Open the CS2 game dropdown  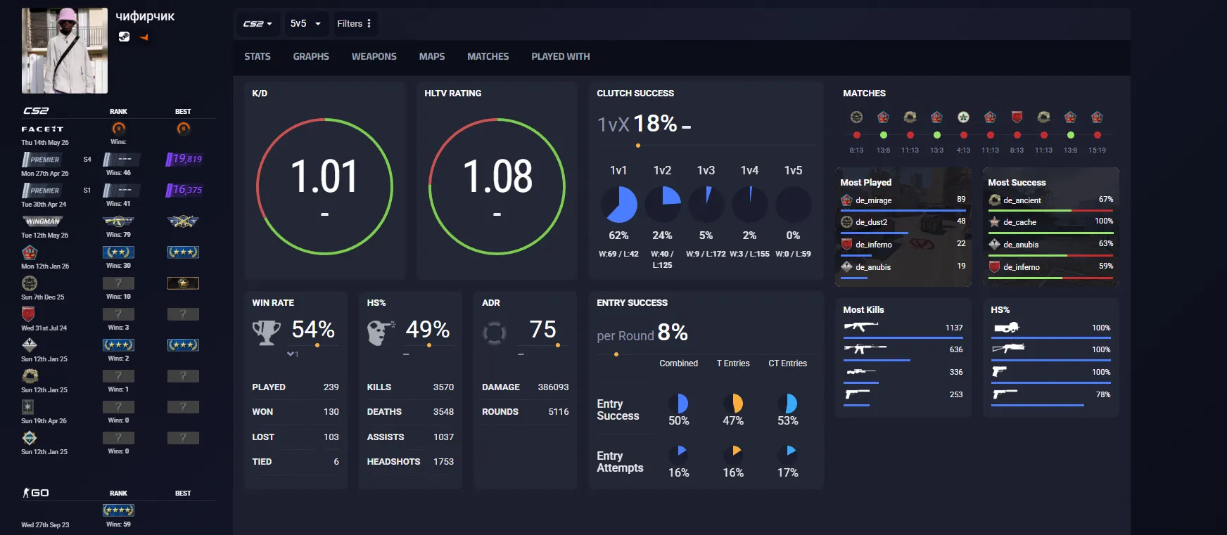[x=258, y=24]
